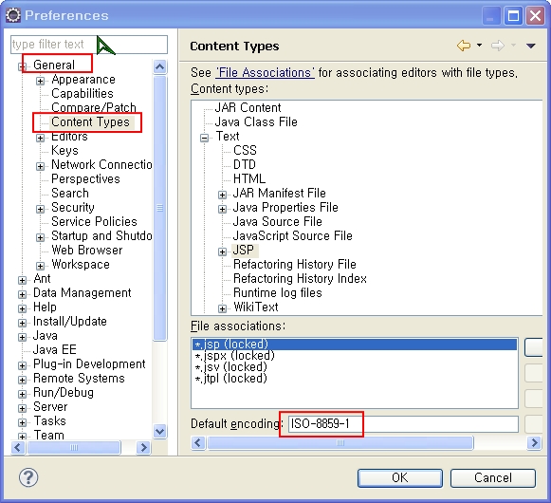Click the right panel scroll-left arrow
This screenshot has height=503, width=551.
point(198,442)
